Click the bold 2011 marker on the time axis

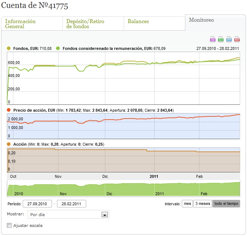point(154,176)
